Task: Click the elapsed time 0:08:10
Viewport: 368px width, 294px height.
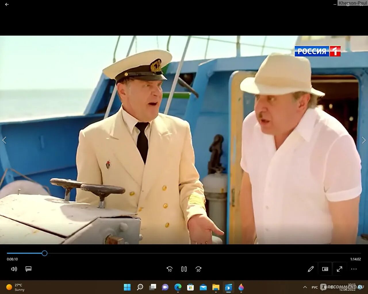Action: coord(12,259)
